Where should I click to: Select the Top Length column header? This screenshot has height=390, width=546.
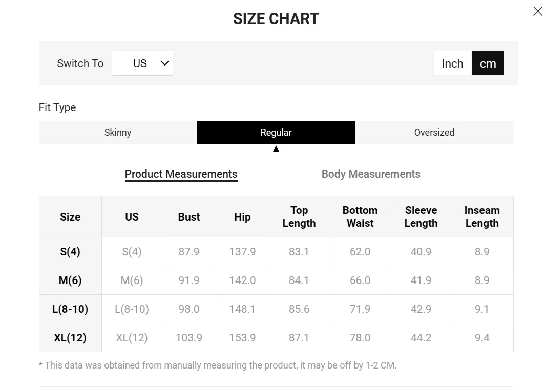[x=299, y=217]
